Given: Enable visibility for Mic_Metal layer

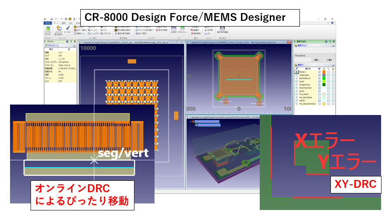Looking at the screenshot, I should click(x=319, y=94).
